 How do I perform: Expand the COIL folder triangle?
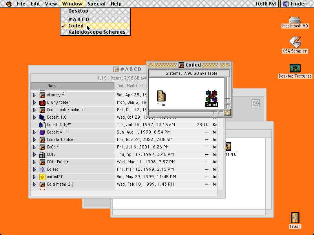[35, 154]
